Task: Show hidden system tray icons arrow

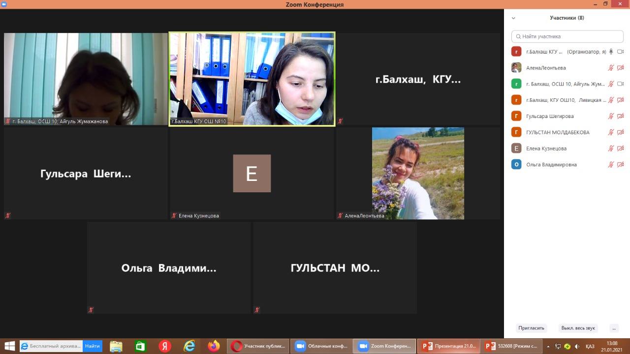Action: click(x=548, y=347)
